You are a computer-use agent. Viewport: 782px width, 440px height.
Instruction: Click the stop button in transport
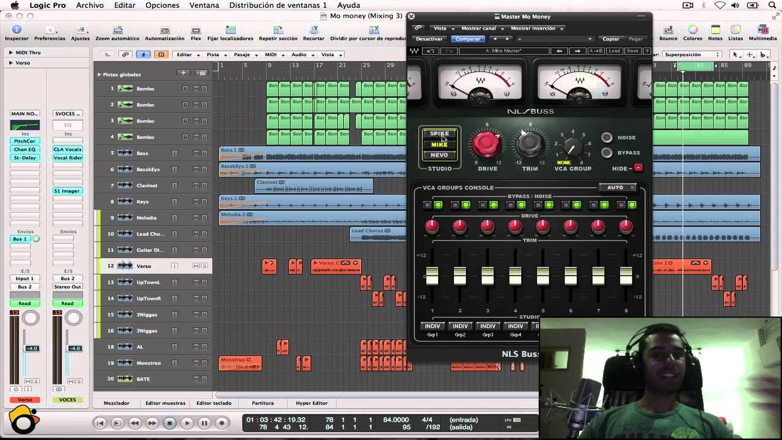(170, 423)
